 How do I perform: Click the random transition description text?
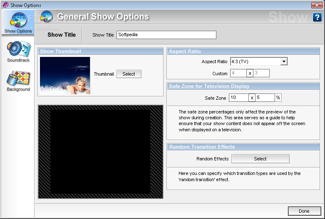point(239,176)
